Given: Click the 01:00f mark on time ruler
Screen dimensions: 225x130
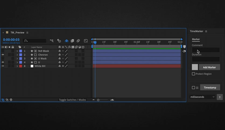Looking at the screenshot, I should (137, 42).
